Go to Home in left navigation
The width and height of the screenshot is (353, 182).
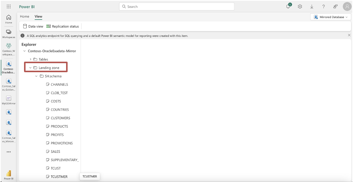click(x=9, y=19)
